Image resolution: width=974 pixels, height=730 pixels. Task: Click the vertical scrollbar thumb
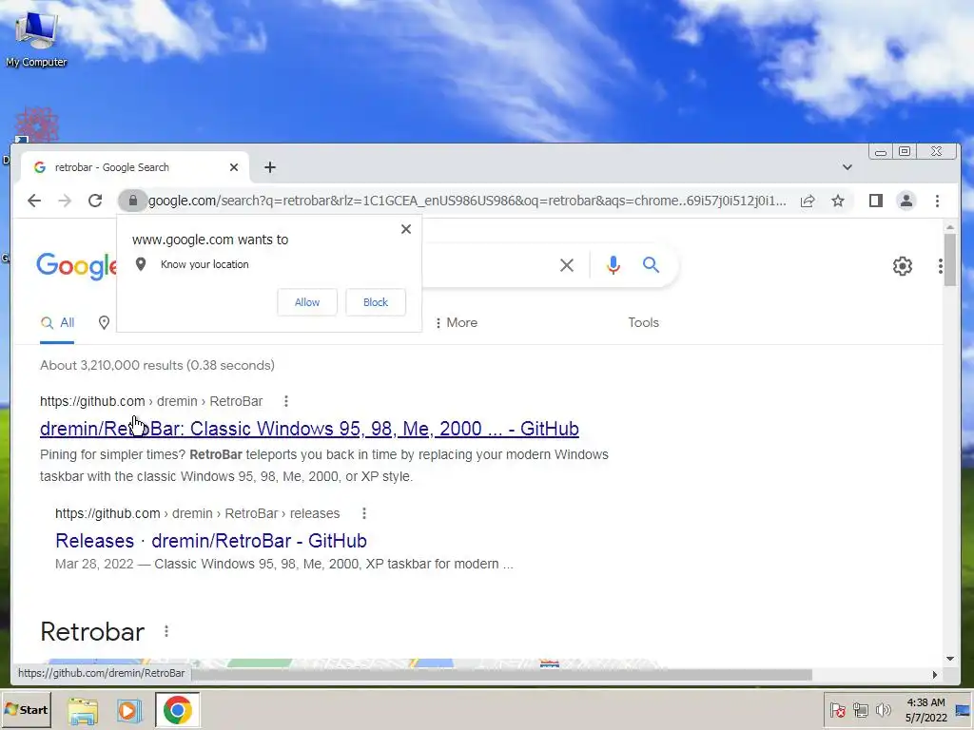click(950, 259)
